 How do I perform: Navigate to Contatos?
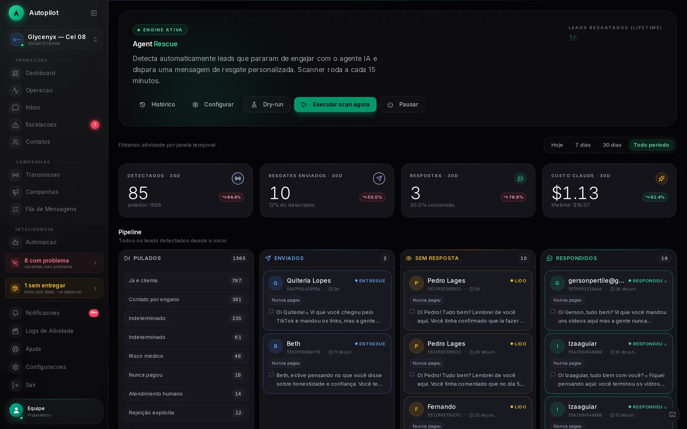[x=54, y=142]
